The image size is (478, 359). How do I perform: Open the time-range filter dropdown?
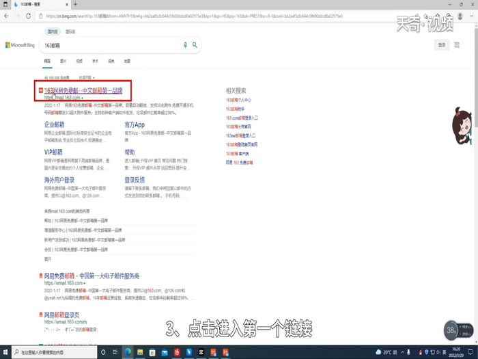(87, 77)
